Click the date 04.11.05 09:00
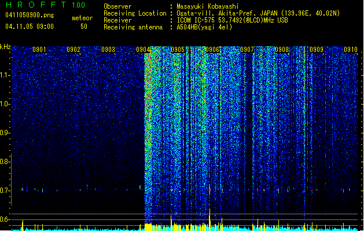Screen dimensions: 364x231 click(30, 27)
